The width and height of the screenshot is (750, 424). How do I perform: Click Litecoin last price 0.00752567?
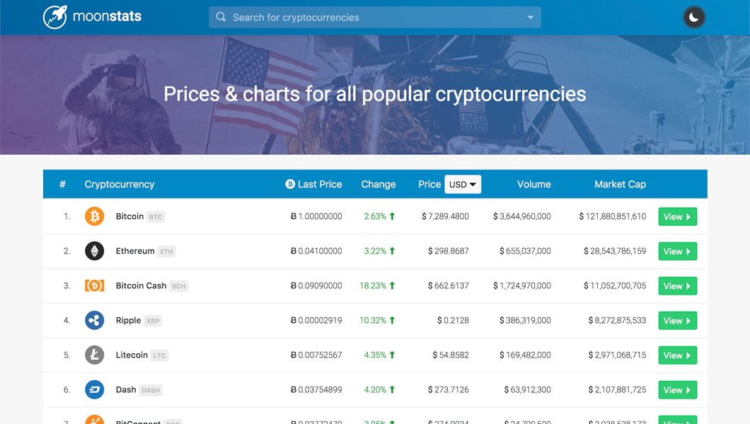[x=316, y=355]
